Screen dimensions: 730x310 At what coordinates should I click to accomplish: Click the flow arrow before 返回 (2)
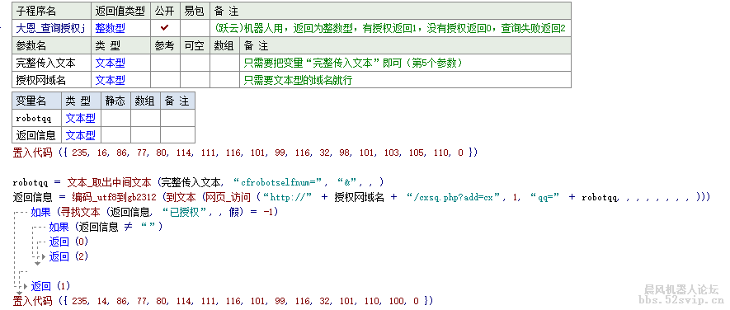(44, 256)
